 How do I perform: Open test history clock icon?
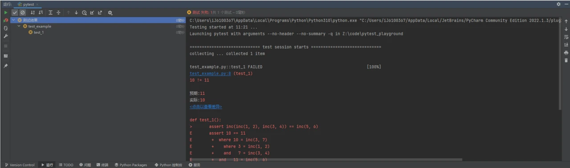click(x=84, y=12)
